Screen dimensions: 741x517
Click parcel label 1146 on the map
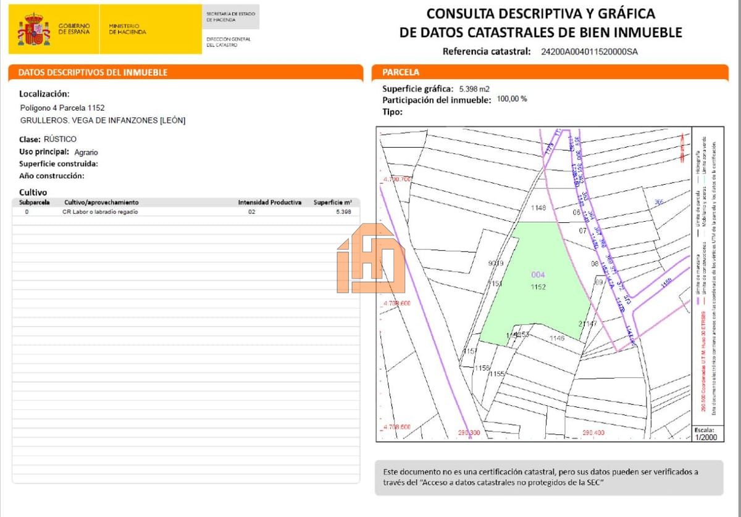(557, 338)
